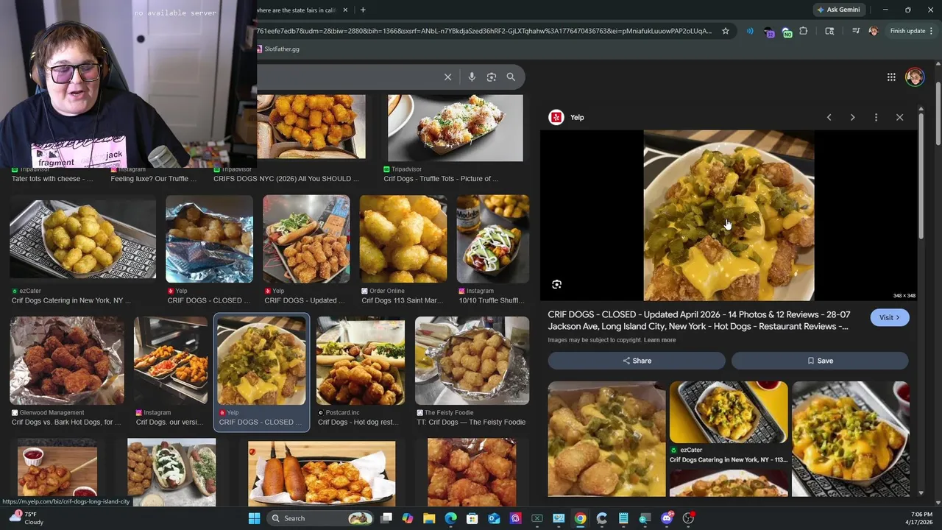Click the Yelp source logo in the preview

[556, 117]
